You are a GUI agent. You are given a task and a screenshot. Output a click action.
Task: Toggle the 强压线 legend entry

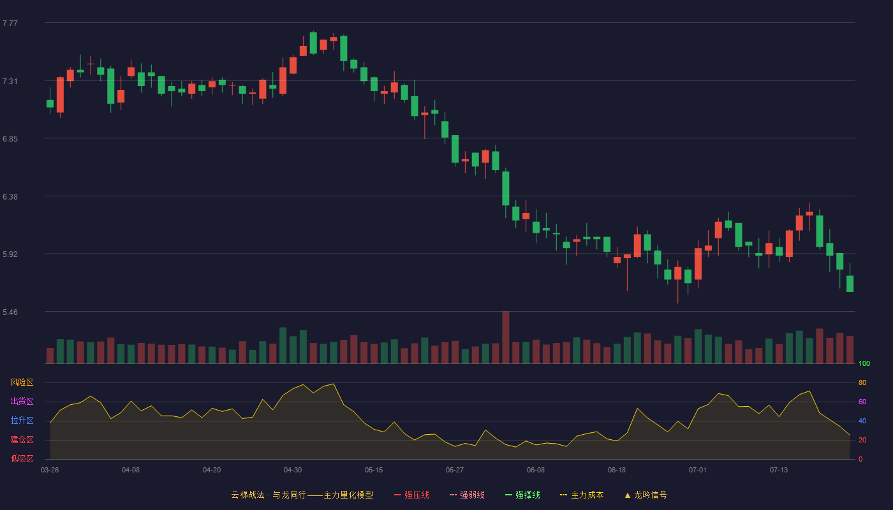(x=411, y=495)
